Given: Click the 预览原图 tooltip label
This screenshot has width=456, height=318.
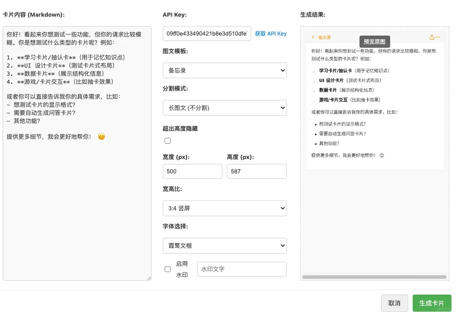Looking at the screenshot, I should coord(374,41).
